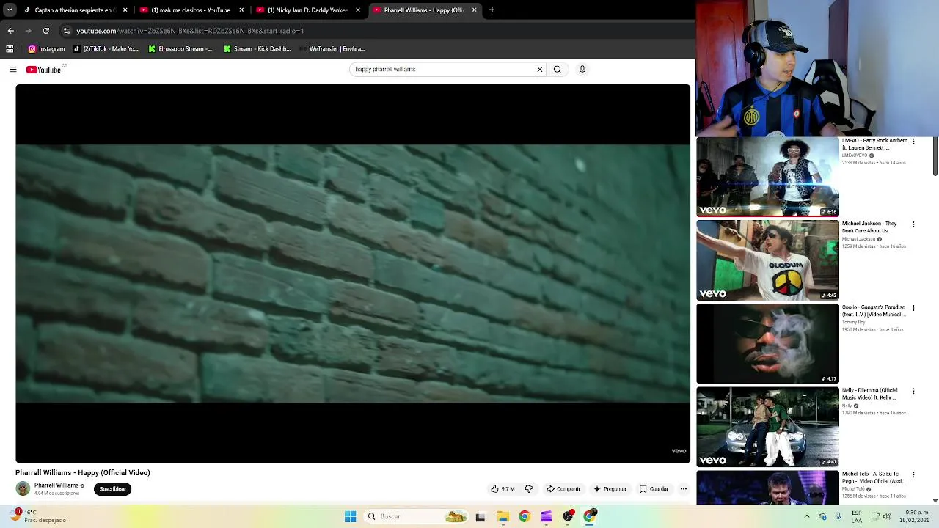939x528 pixels.
Task: Save the video with Guardar
Action: (x=654, y=489)
